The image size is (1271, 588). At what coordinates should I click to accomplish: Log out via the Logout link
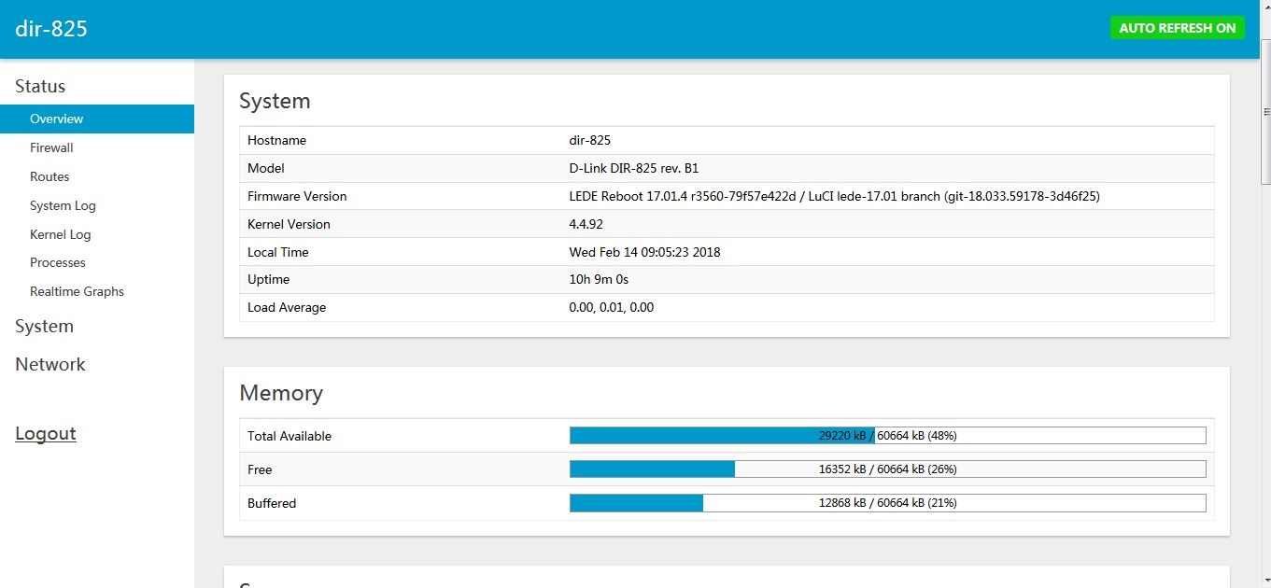[46, 433]
